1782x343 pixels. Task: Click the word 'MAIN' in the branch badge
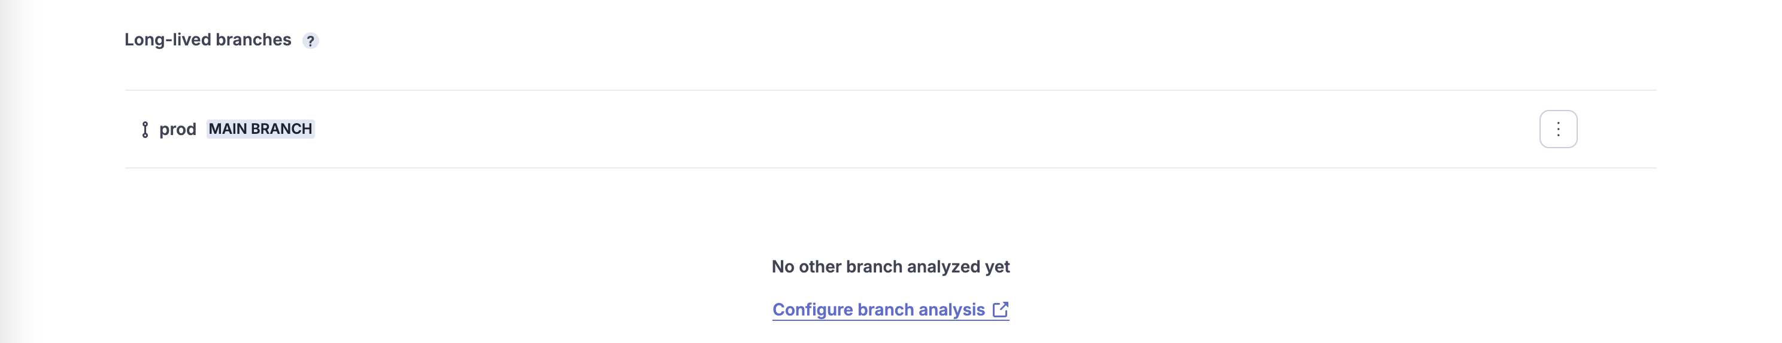pos(228,129)
